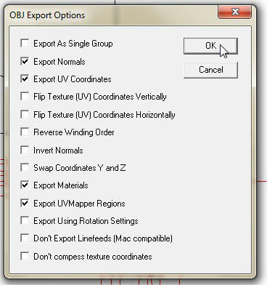This screenshot has width=267, height=285.
Task: Enable Swap Coordinates Y and Z
Action: click(25, 167)
